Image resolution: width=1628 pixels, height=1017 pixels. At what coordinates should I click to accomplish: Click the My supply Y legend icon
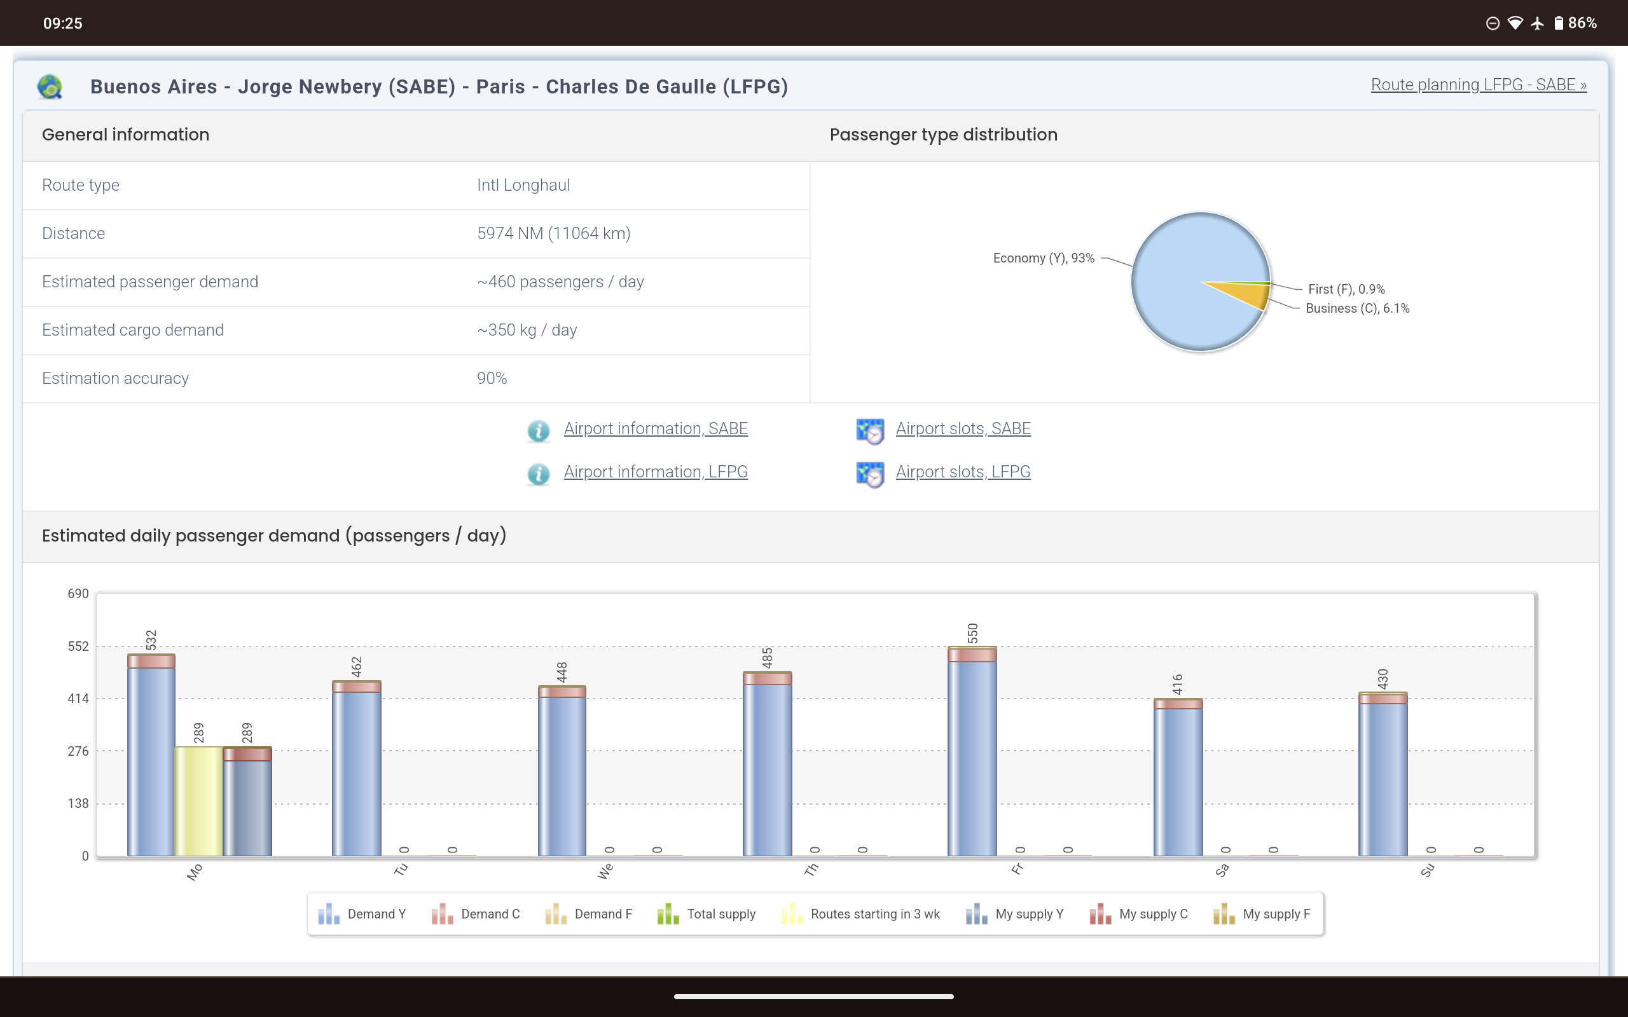[976, 914]
